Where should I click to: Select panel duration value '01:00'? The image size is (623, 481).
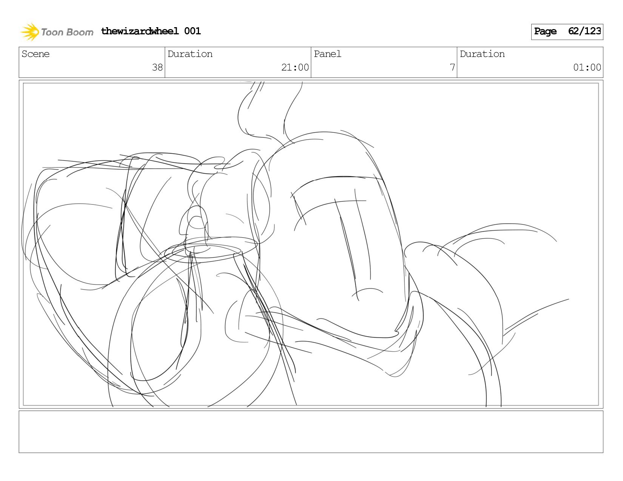click(x=587, y=68)
